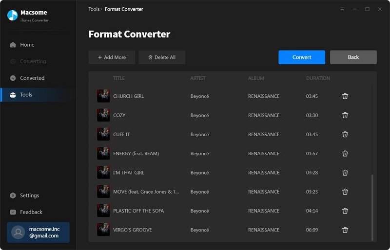
Task: Click the ARTIST column header
Action: coord(198,78)
